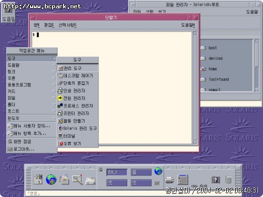This screenshot has width=263, height=197.
Task: Open 전원 관리자 in the tools submenu
Action: (x=77, y=98)
